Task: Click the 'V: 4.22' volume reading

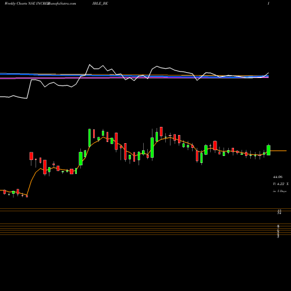Action: 279,184
